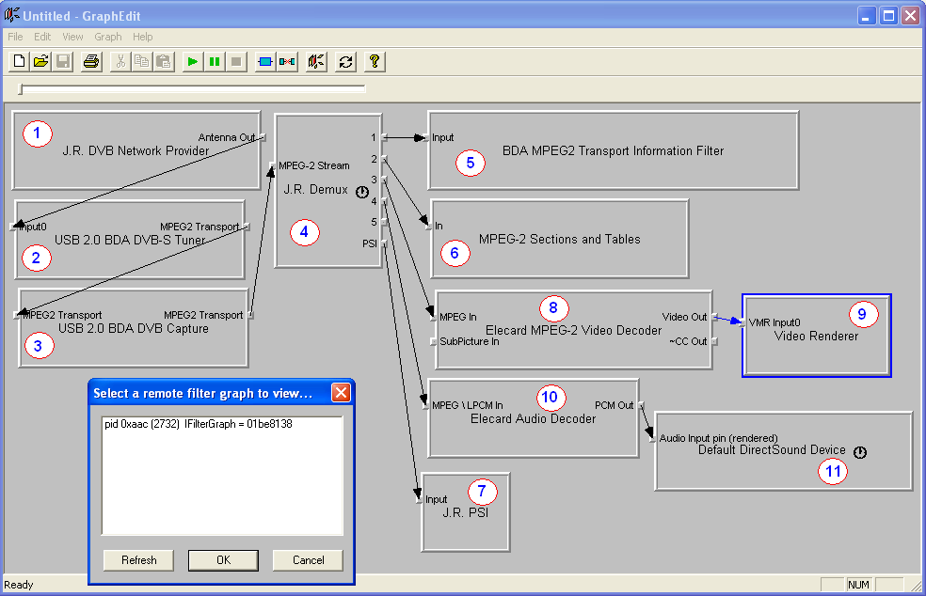Print the filter graph
926x596 pixels.
[x=91, y=61]
